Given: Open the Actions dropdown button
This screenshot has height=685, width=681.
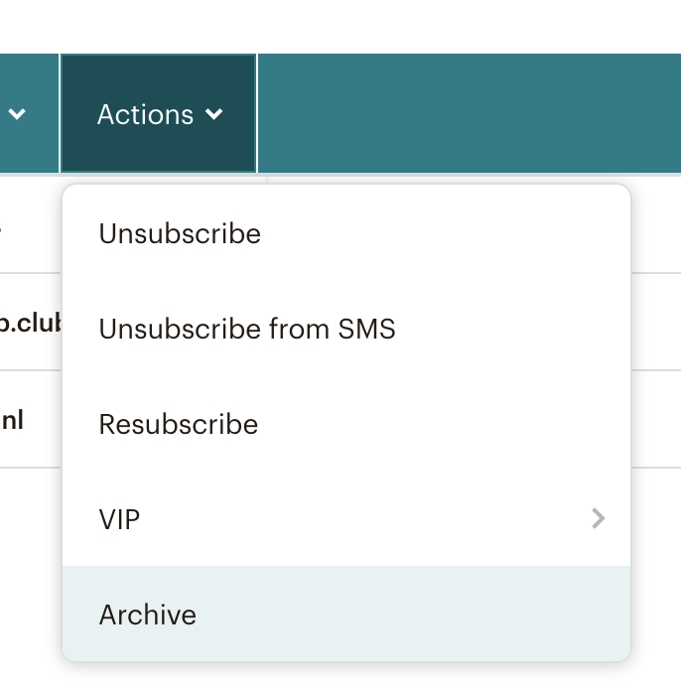Looking at the screenshot, I should 159,113.
